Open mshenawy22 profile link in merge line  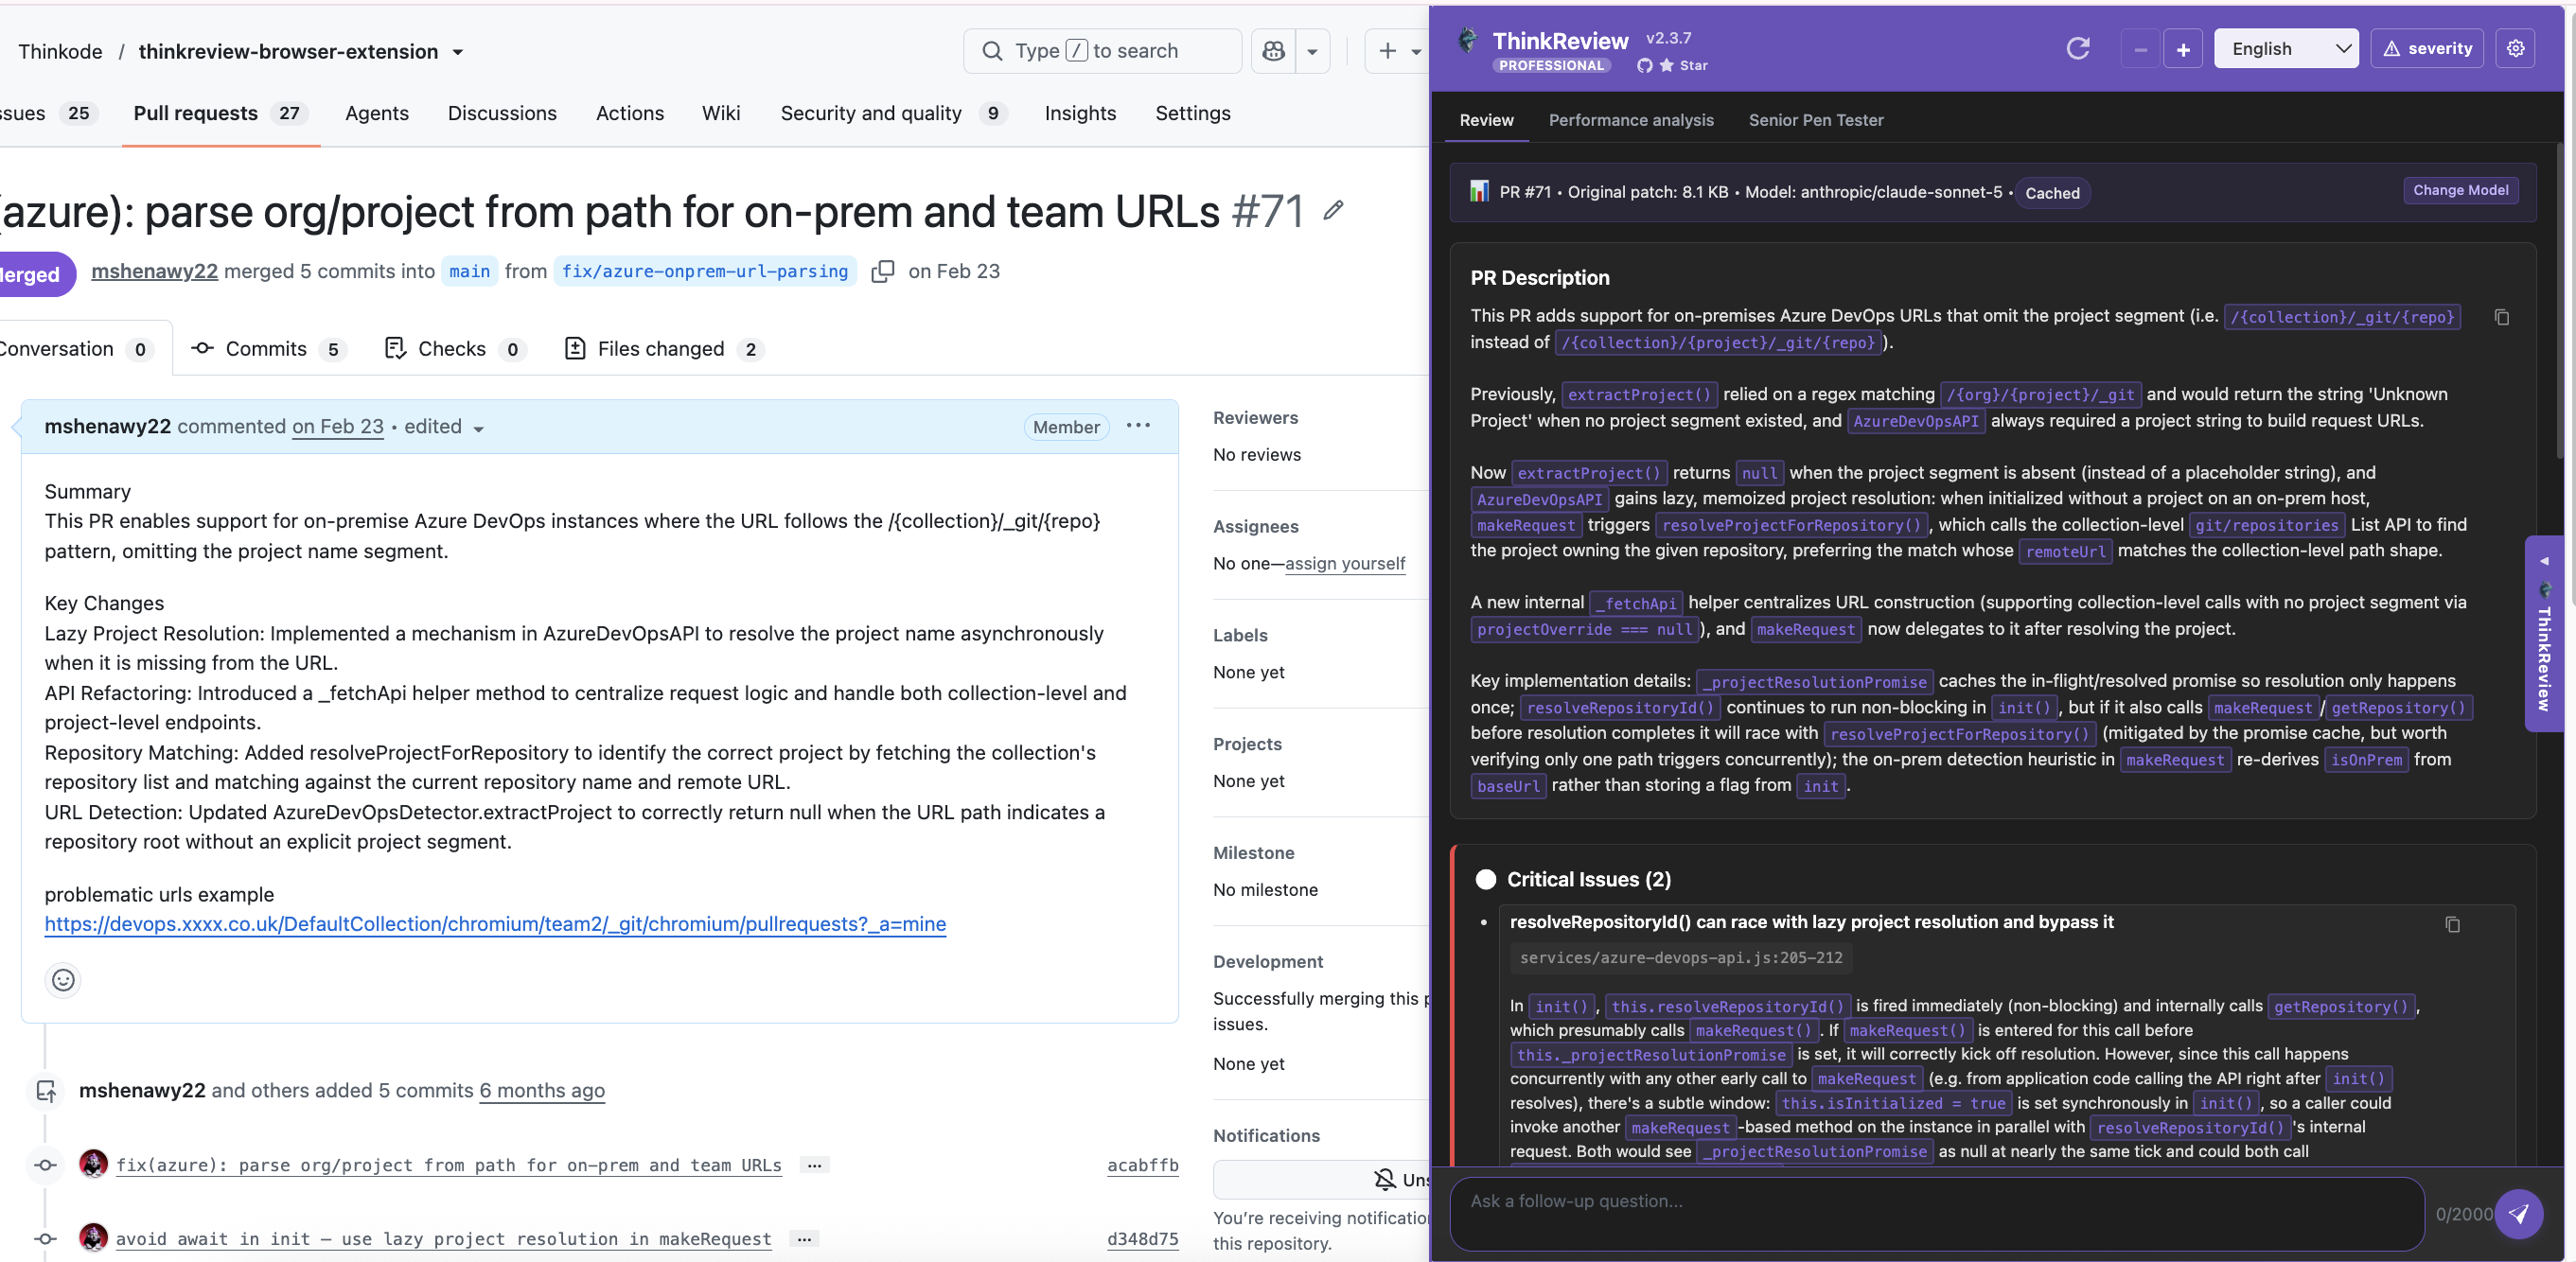154,271
